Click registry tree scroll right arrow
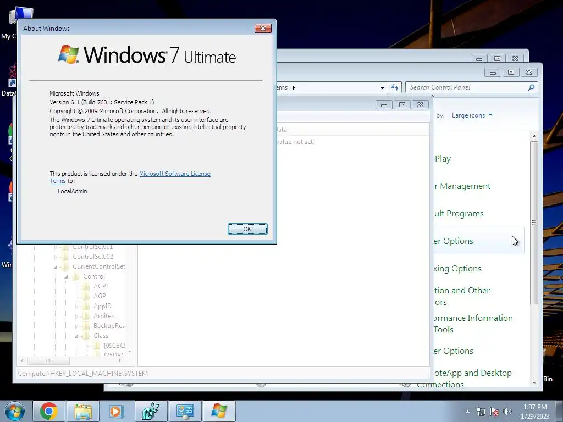Image resolution: width=563 pixels, height=422 pixels. 120,360
